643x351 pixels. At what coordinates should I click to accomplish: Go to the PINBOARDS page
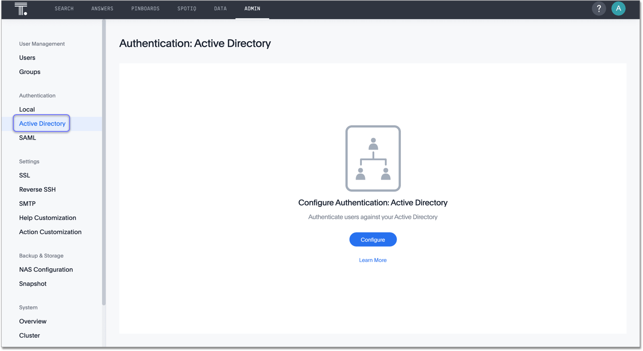pyautogui.click(x=145, y=8)
